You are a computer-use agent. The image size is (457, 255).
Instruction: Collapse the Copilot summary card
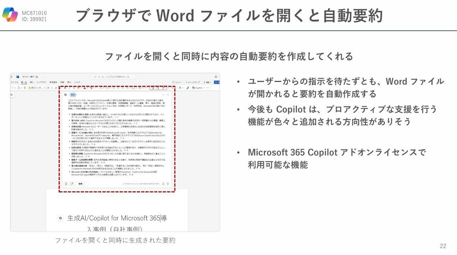click(x=168, y=95)
